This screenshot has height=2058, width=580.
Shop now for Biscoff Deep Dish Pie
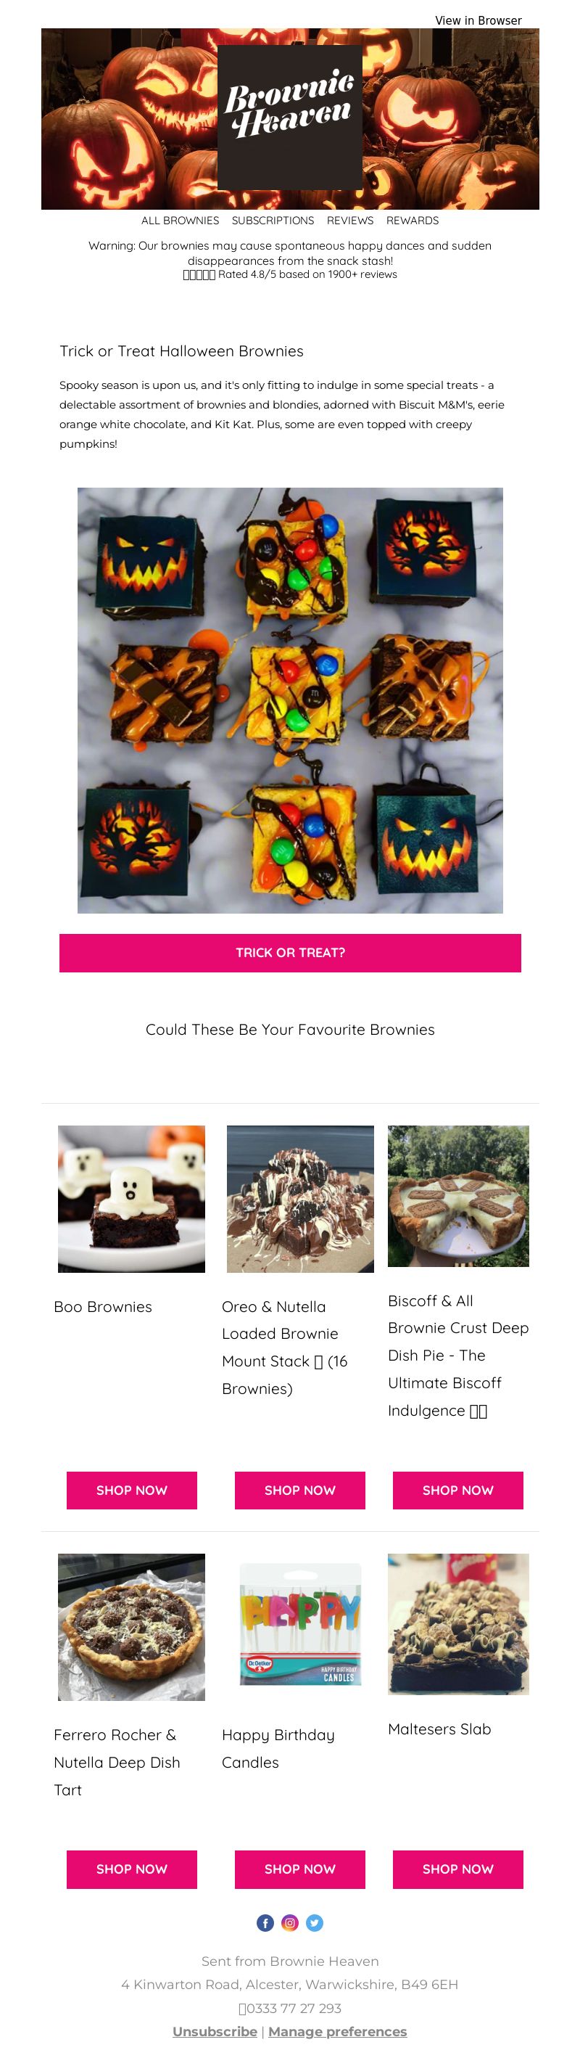coord(458,1490)
